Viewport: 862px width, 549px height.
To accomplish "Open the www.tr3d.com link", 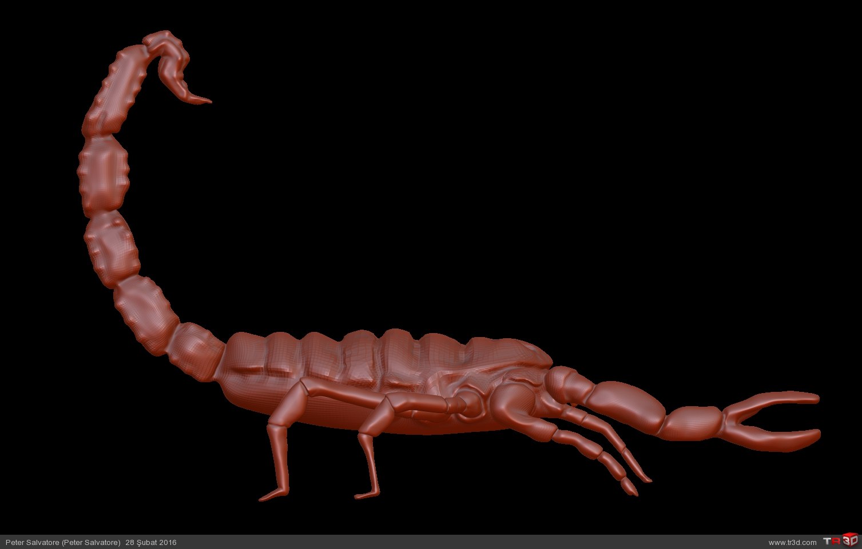I will tap(792, 542).
